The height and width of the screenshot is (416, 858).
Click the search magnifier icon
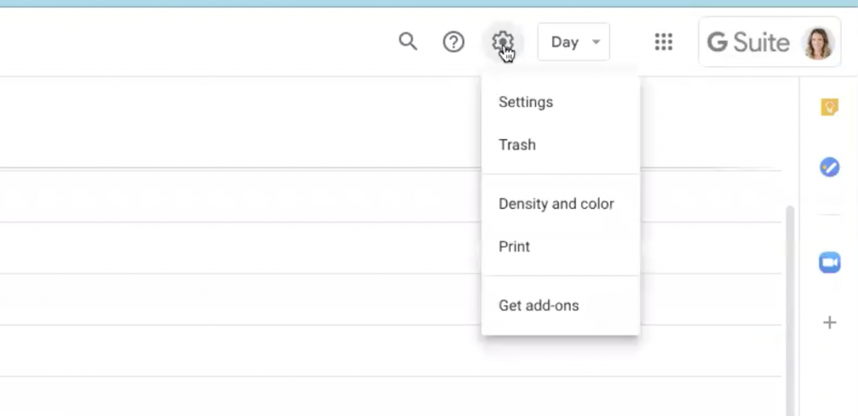point(408,42)
